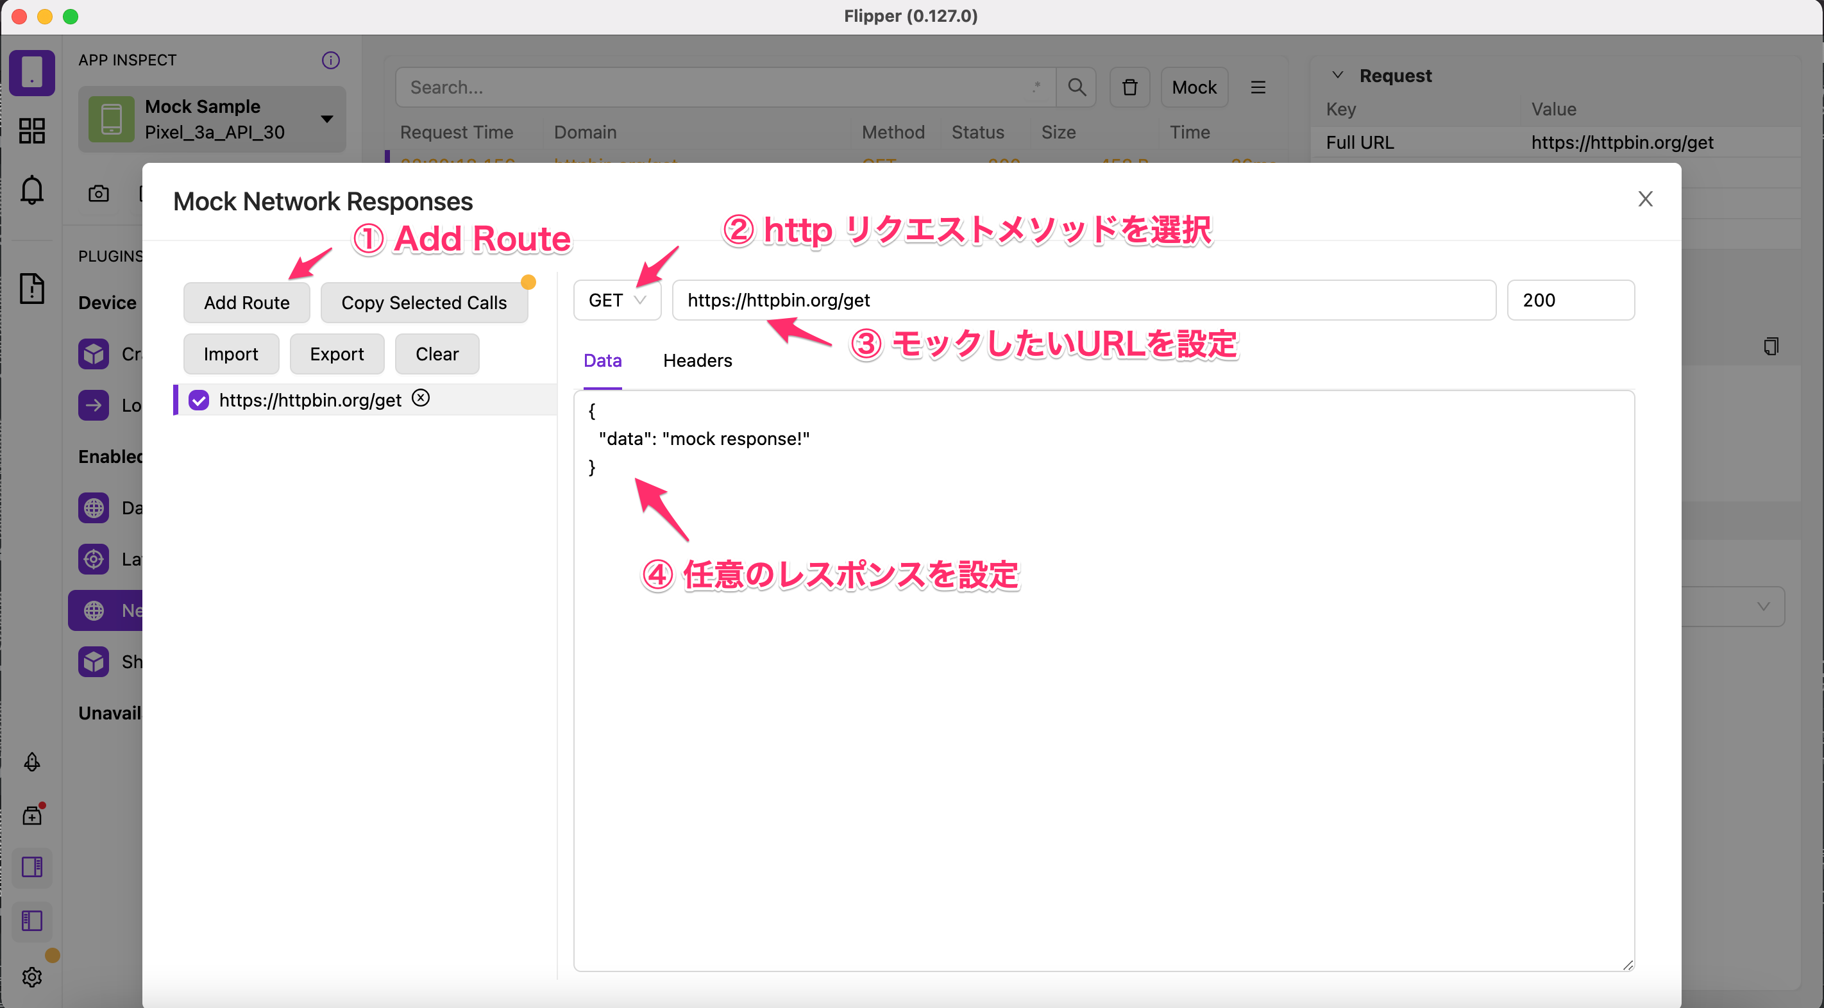The image size is (1824, 1008).
Task: Click the screenshot camera icon
Action: point(98,193)
